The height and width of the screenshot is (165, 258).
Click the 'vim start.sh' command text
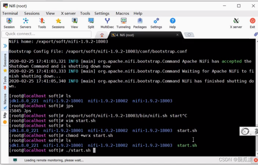pos(81,120)
